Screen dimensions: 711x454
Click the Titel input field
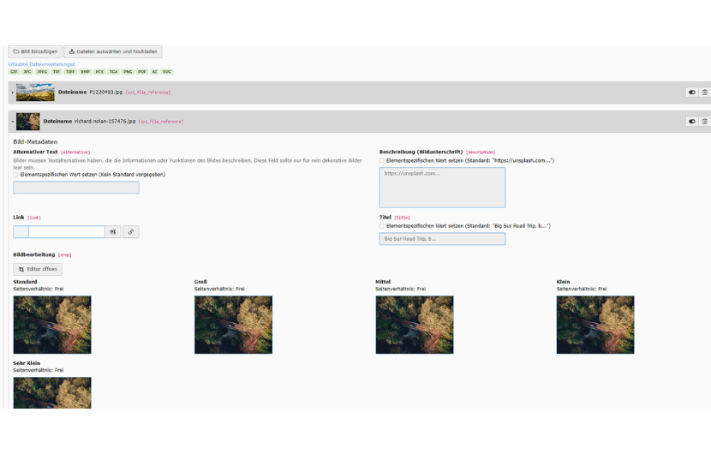click(442, 239)
